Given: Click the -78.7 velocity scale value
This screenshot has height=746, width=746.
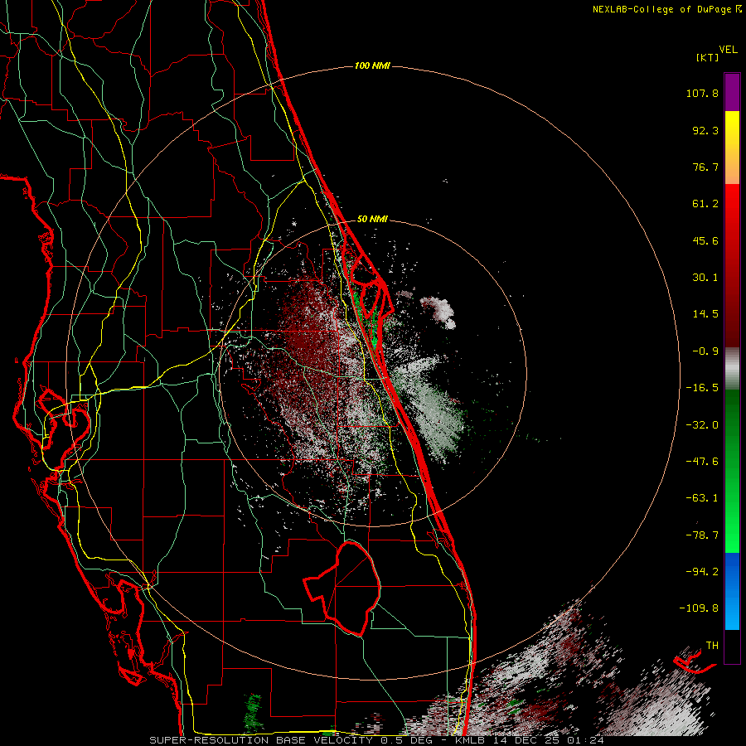Looking at the screenshot, I should [702, 535].
